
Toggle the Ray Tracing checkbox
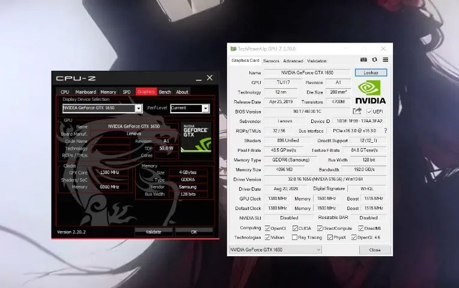click(295, 237)
